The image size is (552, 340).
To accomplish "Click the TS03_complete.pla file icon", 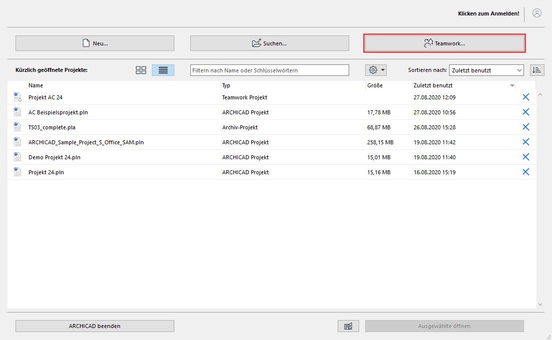I will (17, 127).
